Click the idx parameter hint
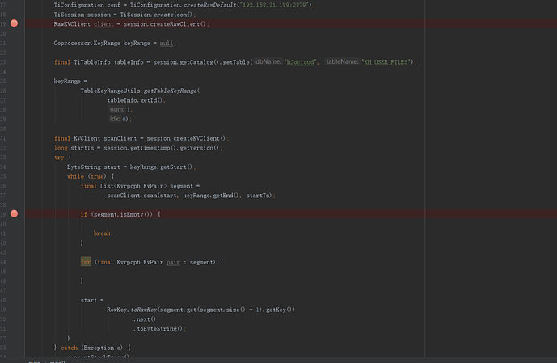This screenshot has height=363, width=557. point(114,119)
